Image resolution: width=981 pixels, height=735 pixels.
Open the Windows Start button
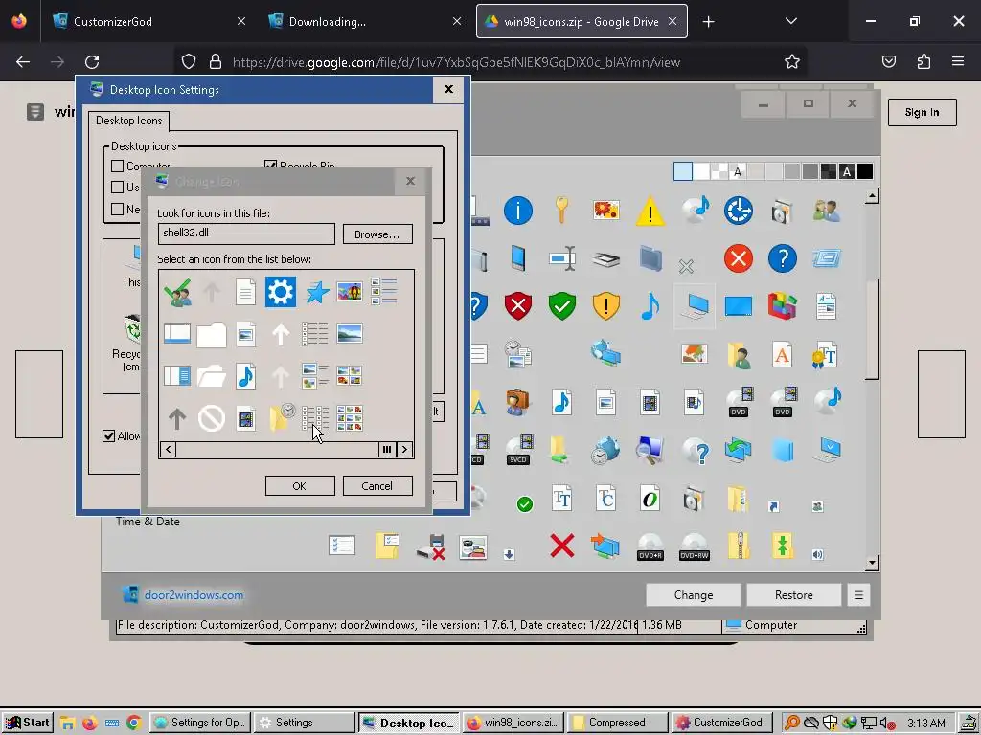(x=28, y=723)
